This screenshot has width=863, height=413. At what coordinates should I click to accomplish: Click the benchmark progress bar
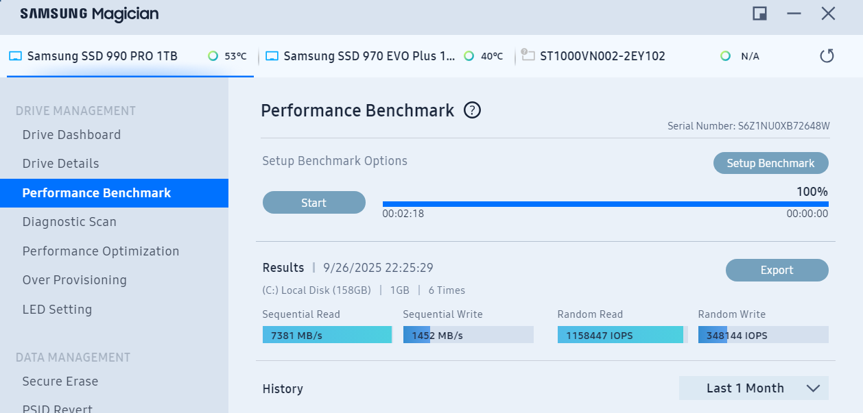pos(606,204)
